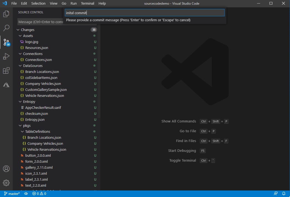Open the Run and Debug view
290x197 pixels.
point(6,56)
